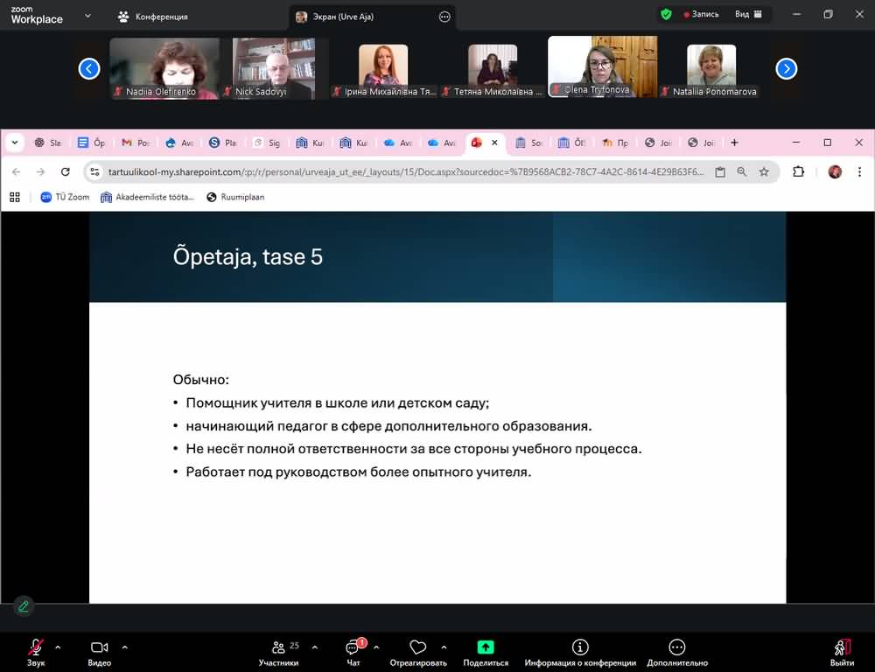The height and width of the screenshot is (672, 875).
Task: Select the Конференция tab
Action: (153, 16)
